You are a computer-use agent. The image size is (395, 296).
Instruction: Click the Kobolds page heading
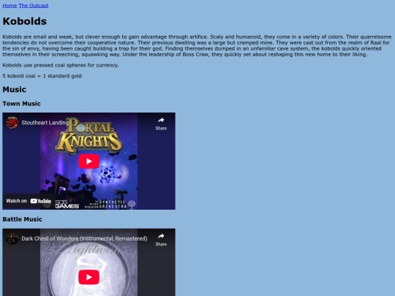24,21
